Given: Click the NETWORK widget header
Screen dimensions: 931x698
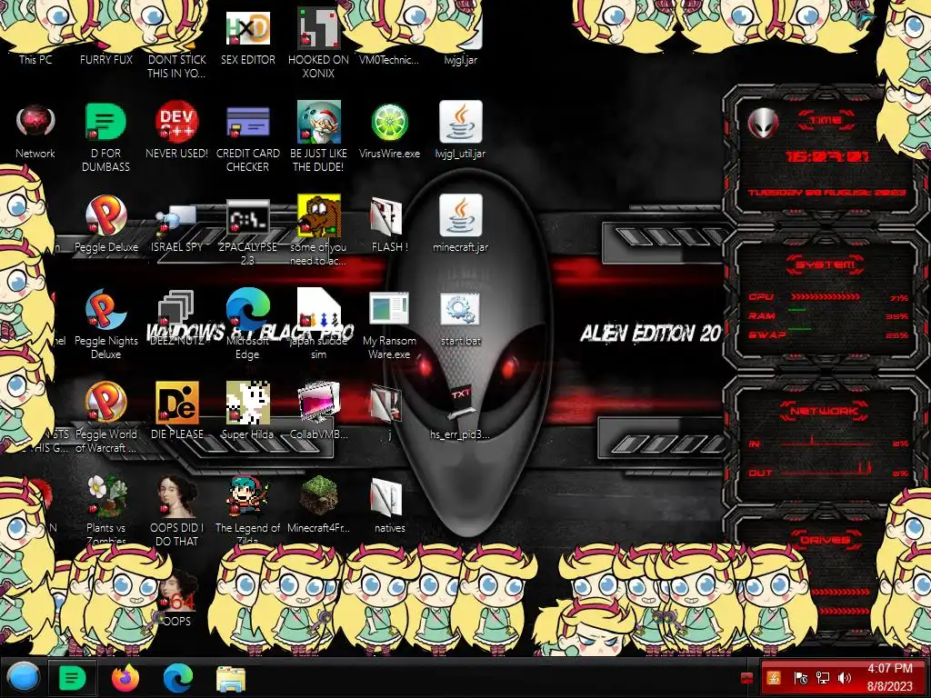Looking at the screenshot, I should pyautogui.click(x=824, y=411).
